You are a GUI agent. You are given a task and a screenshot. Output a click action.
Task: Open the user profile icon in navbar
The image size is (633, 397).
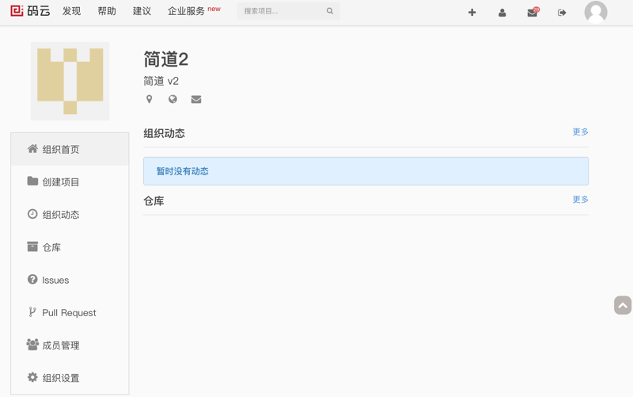pos(502,13)
